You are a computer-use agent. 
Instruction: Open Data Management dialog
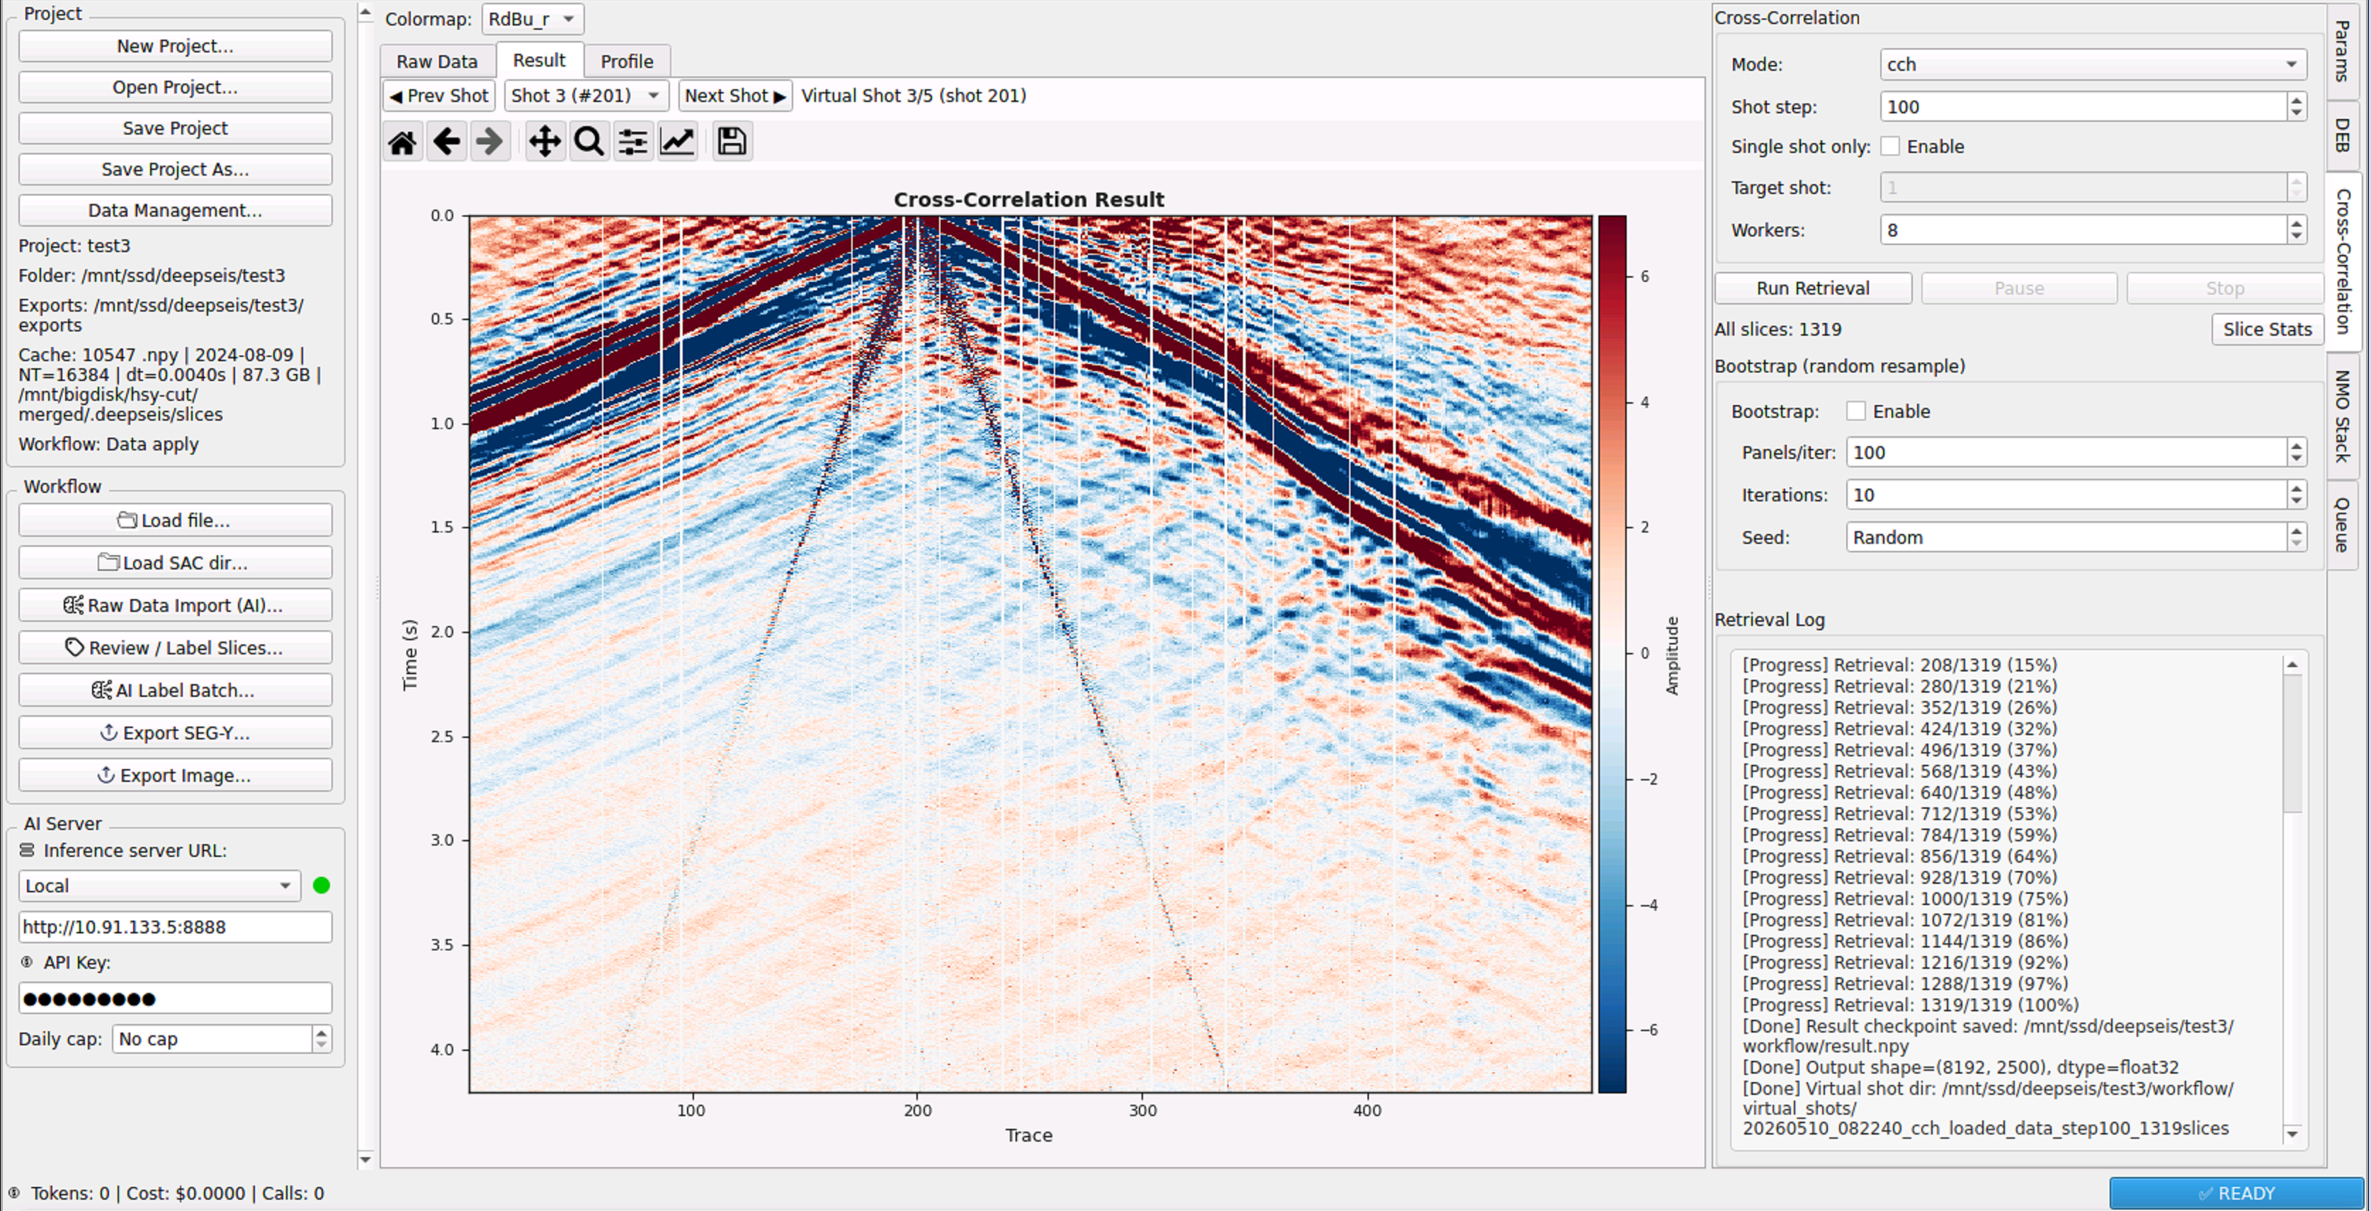(x=175, y=210)
